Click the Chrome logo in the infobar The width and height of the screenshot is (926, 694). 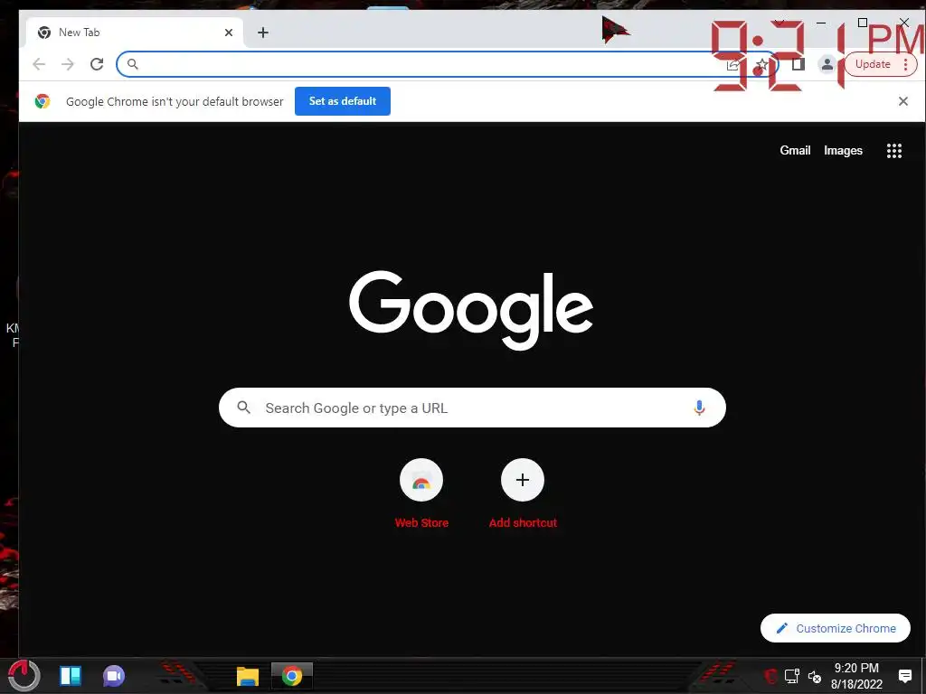42,101
